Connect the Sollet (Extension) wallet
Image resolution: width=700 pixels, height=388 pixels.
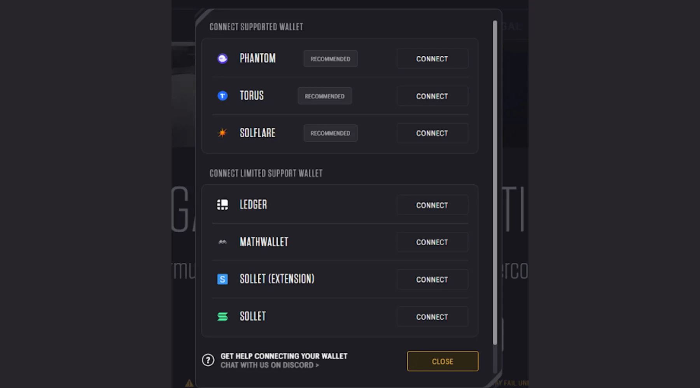[x=432, y=280]
